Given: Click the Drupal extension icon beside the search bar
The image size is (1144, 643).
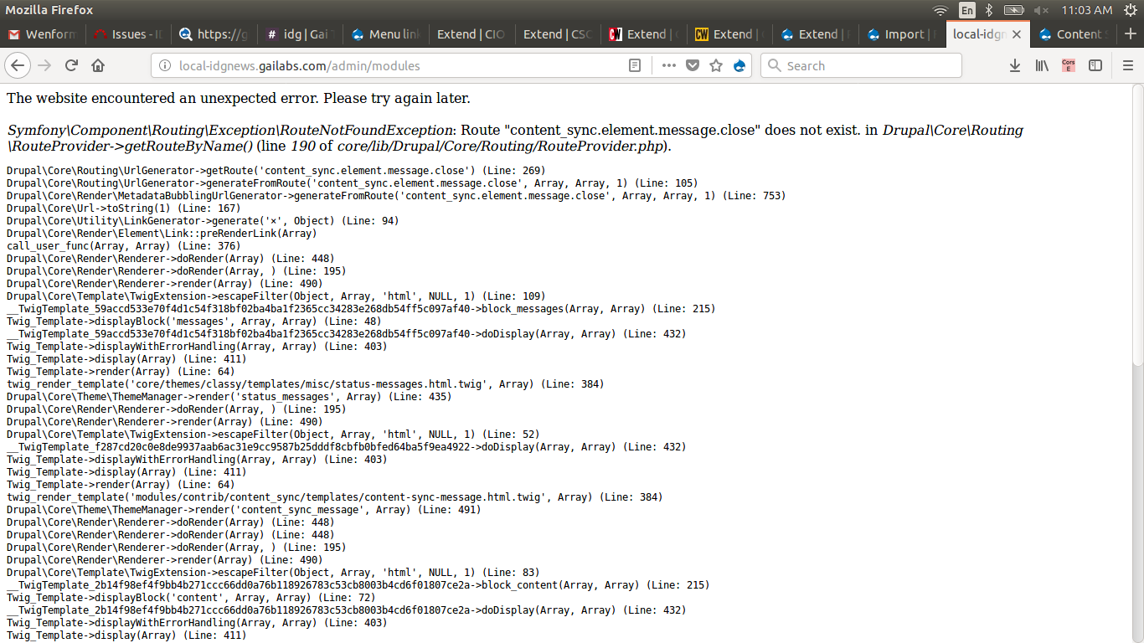Looking at the screenshot, I should coord(740,65).
